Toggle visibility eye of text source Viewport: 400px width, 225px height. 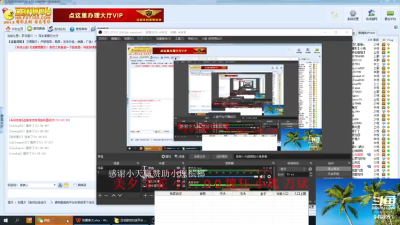pos(178,168)
